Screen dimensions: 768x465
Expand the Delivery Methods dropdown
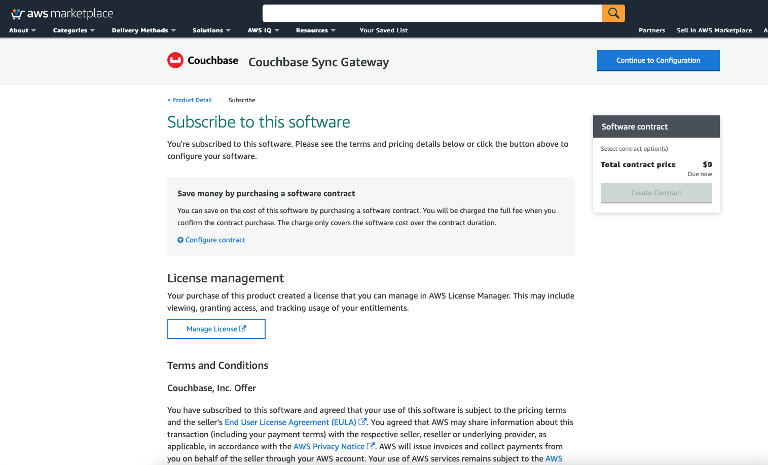tap(143, 30)
